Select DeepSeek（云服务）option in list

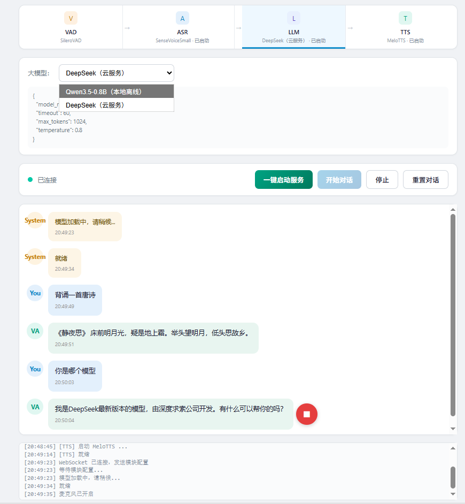click(117, 105)
